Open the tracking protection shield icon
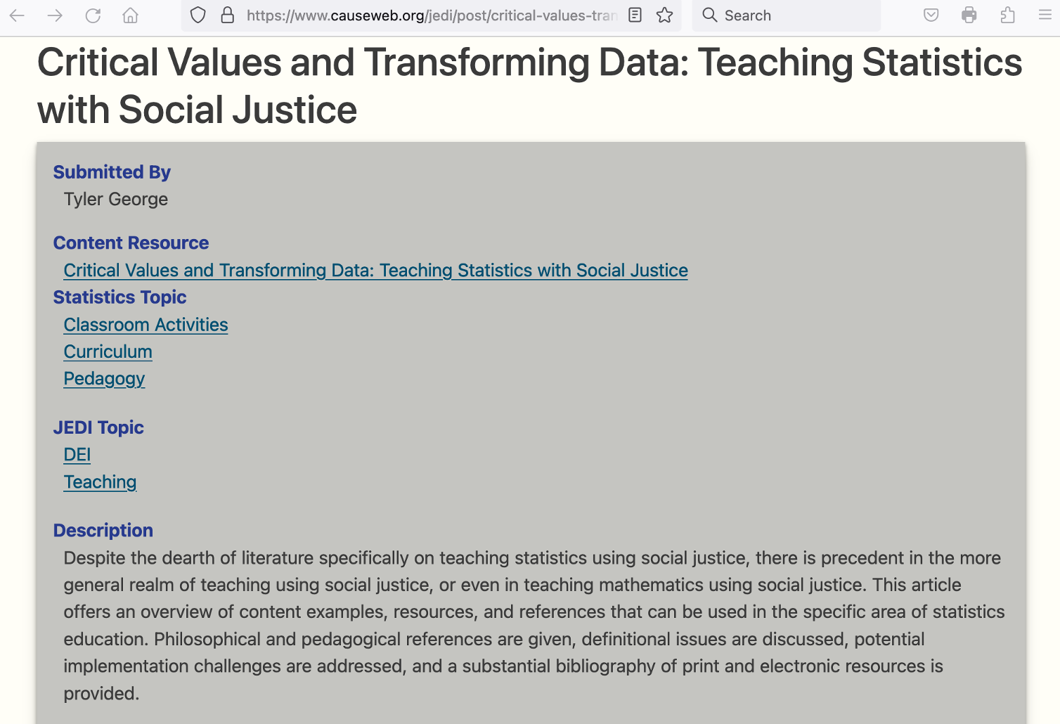This screenshot has width=1060, height=724. click(198, 15)
